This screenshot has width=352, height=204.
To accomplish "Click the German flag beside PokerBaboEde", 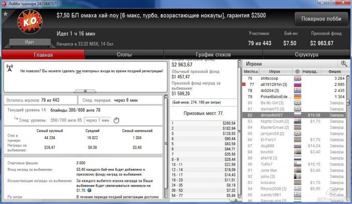I will coord(298,97).
